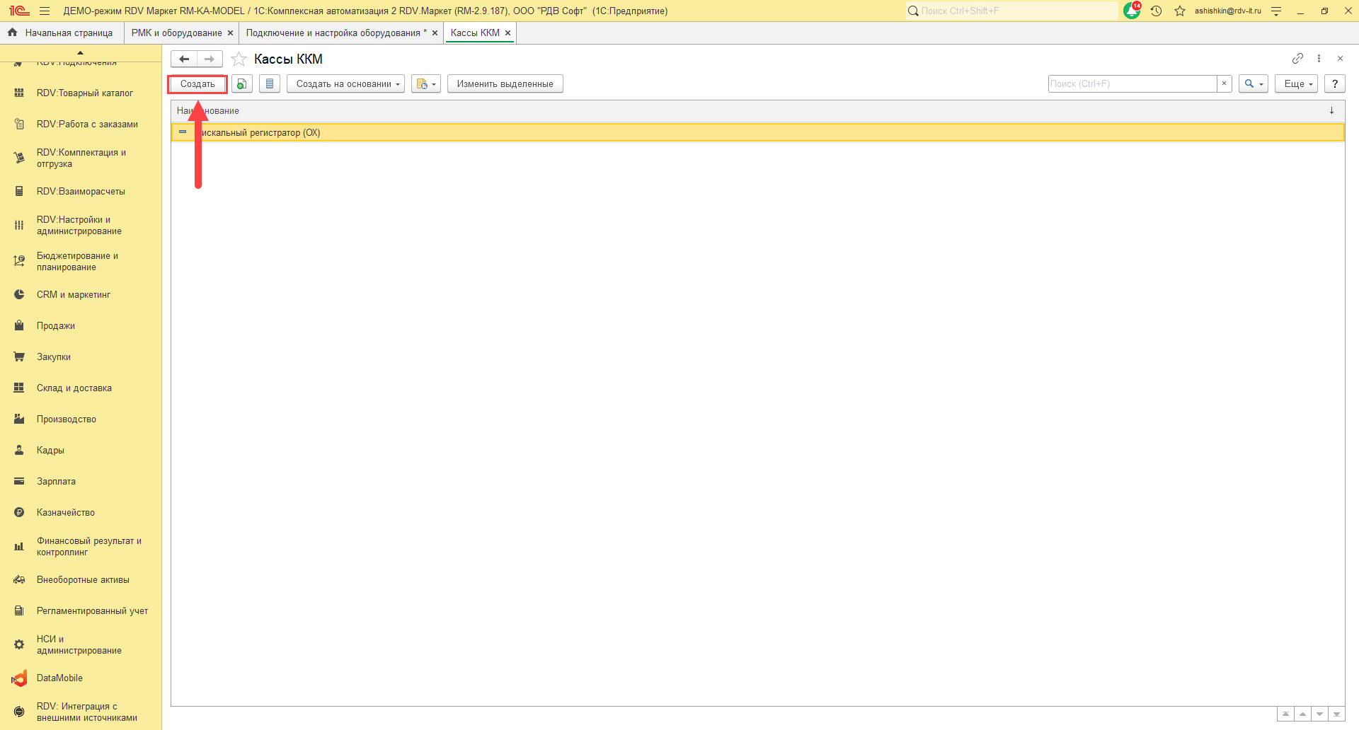Image resolution: width=1359 pixels, height=730 pixels.
Task: Open notifications bell icon
Action: click(1132, 11)
